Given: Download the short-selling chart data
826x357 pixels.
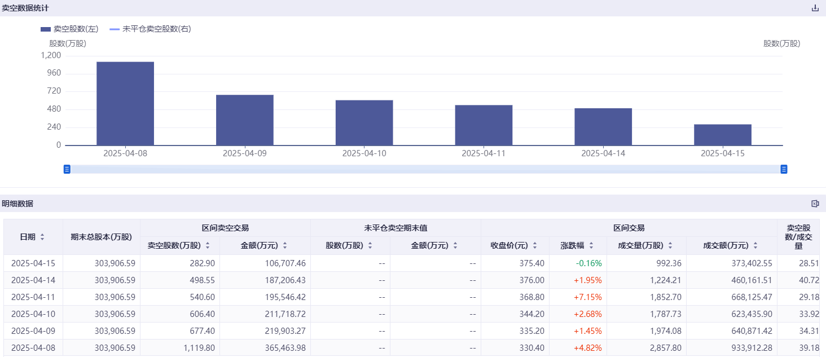Looking at the screenshot, I should coord(815,8).
